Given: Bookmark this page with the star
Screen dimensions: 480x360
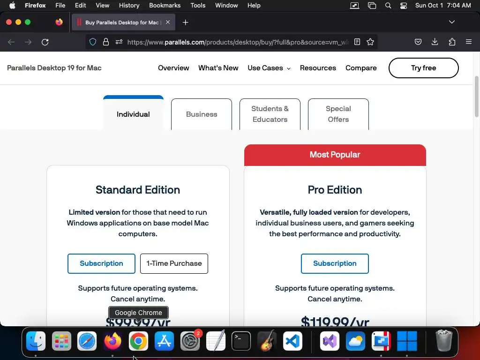Looking at the screenshot, I should tap(370, 42).
